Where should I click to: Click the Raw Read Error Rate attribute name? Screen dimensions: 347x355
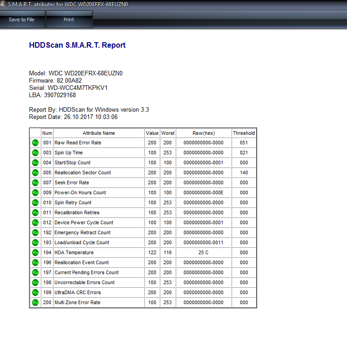pos(78,143)
